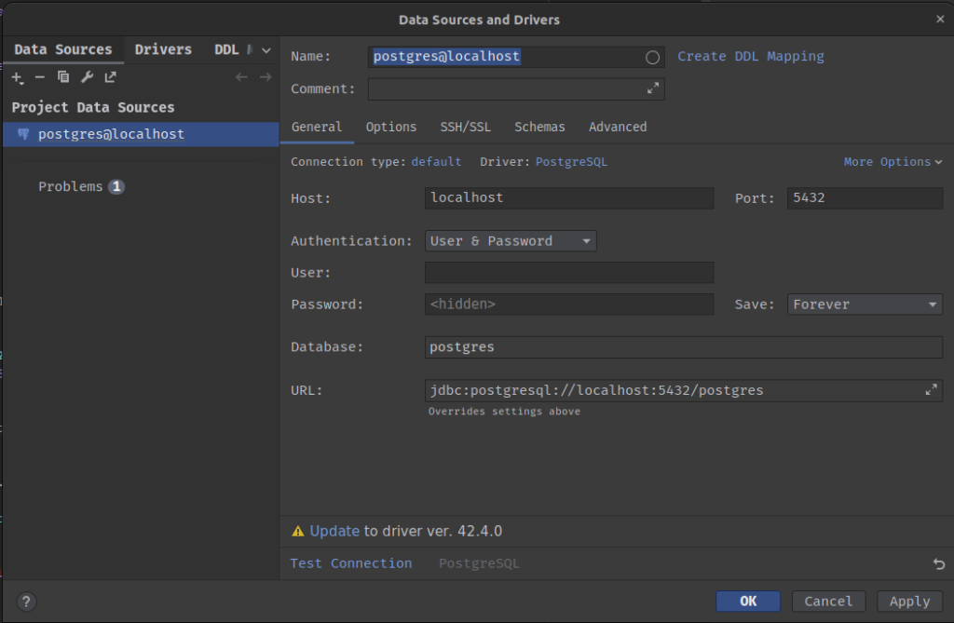Expand the URL field editor

coord(931,390)
